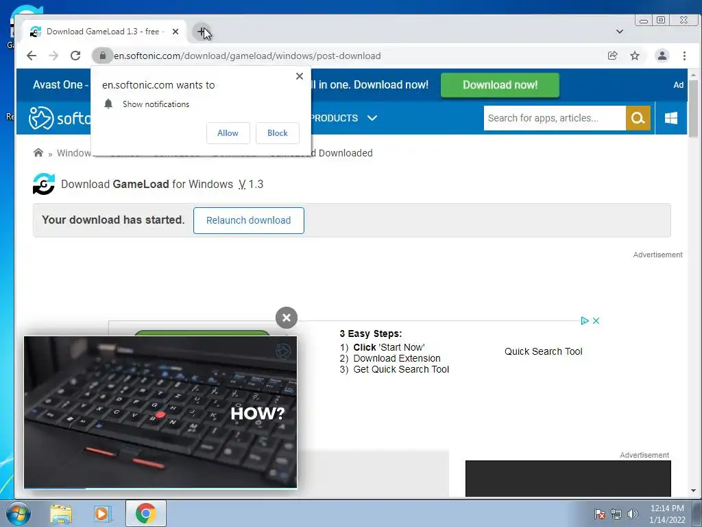This screenshot has width=702, height=527.
Task: Click the Chrome taskbar icon
Action: pos(146,513)
